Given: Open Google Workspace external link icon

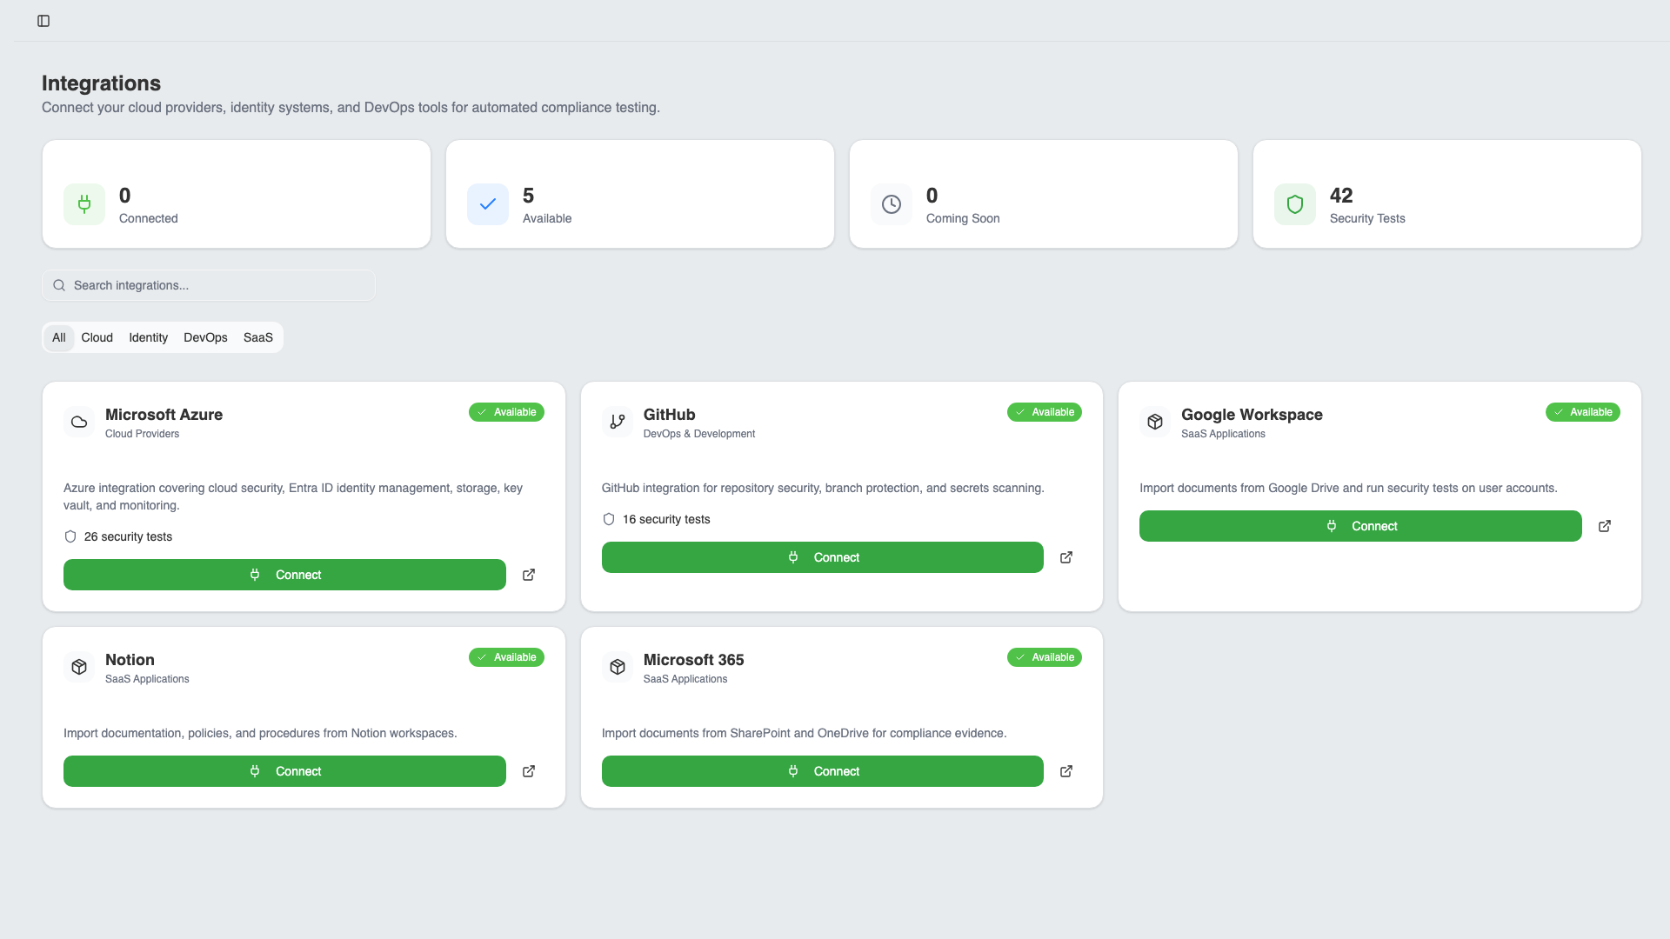Looking at the screenshot, I should point(1605,526).
